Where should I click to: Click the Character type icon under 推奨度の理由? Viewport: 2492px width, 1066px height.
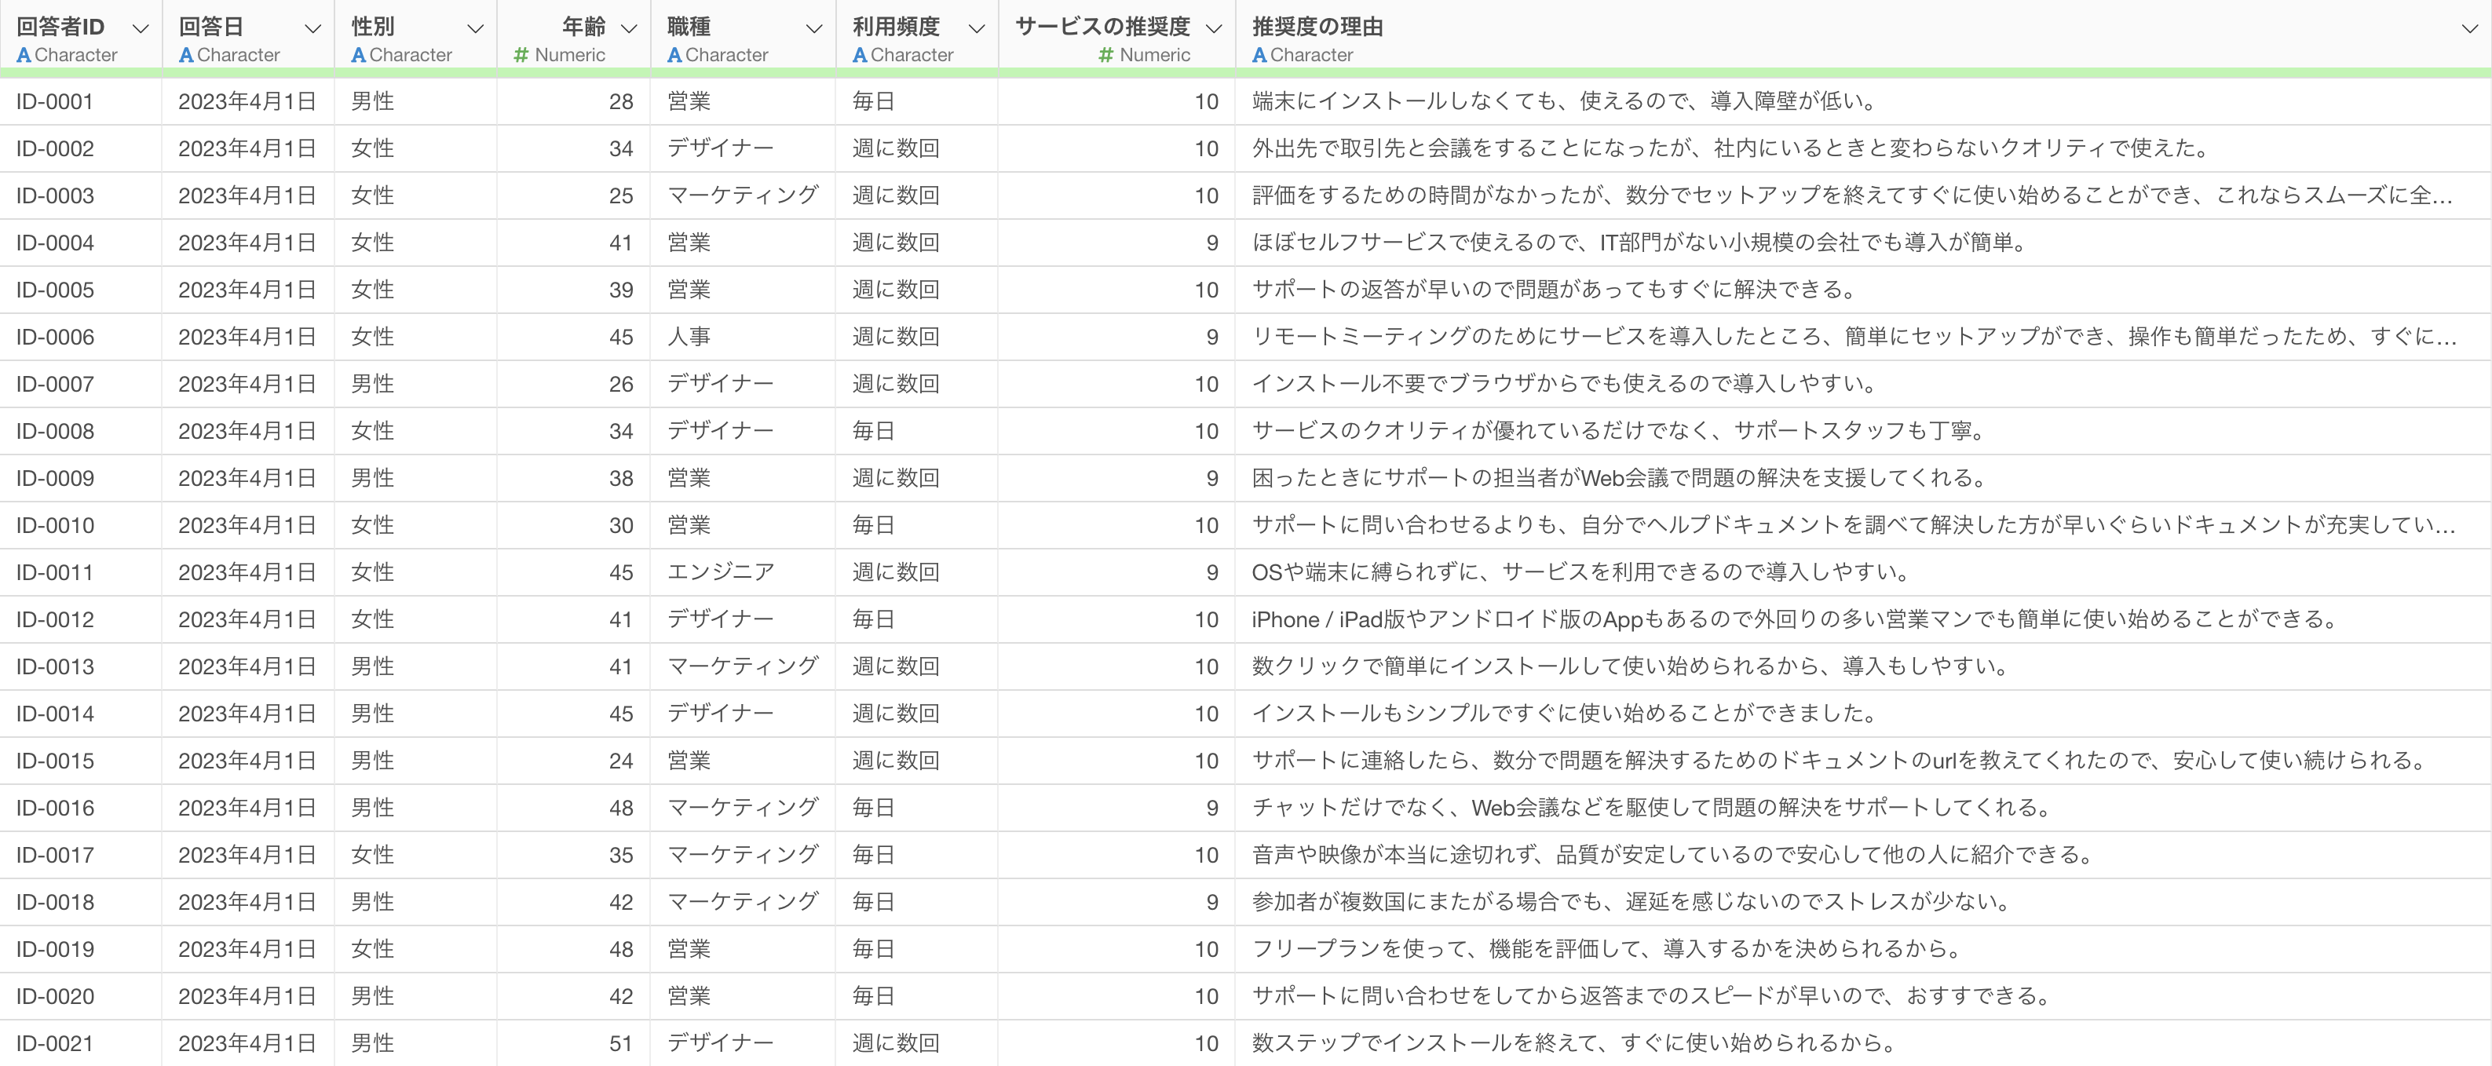tap(1259, 55)
